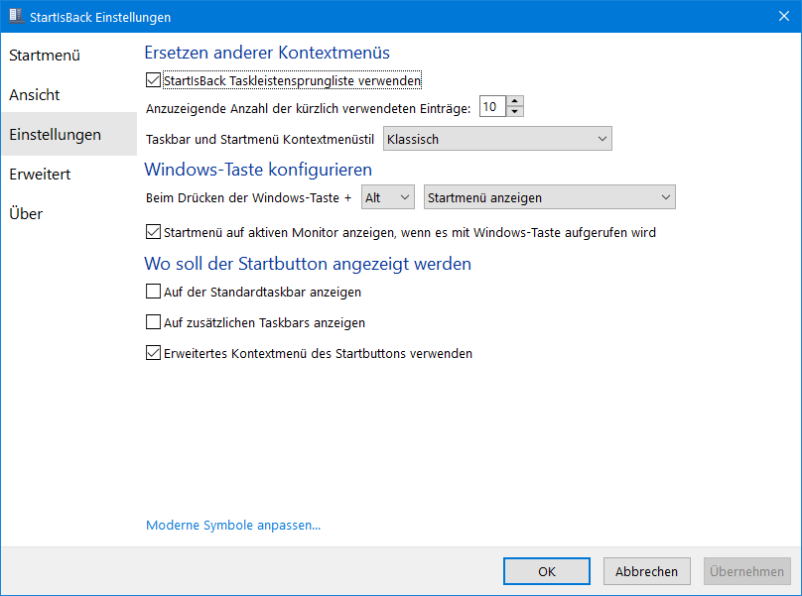Screen dimensions: 802x596
Task: Open the Klassisch context menu style dropdown
Action: 497,139
